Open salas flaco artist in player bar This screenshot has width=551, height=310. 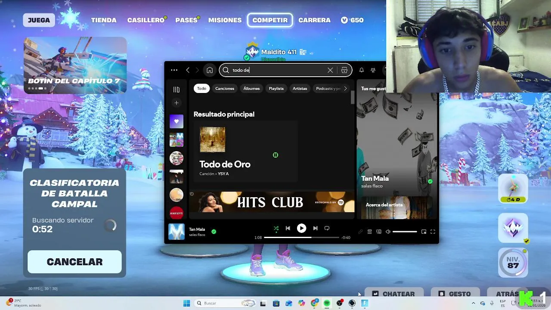pos(197,235)
